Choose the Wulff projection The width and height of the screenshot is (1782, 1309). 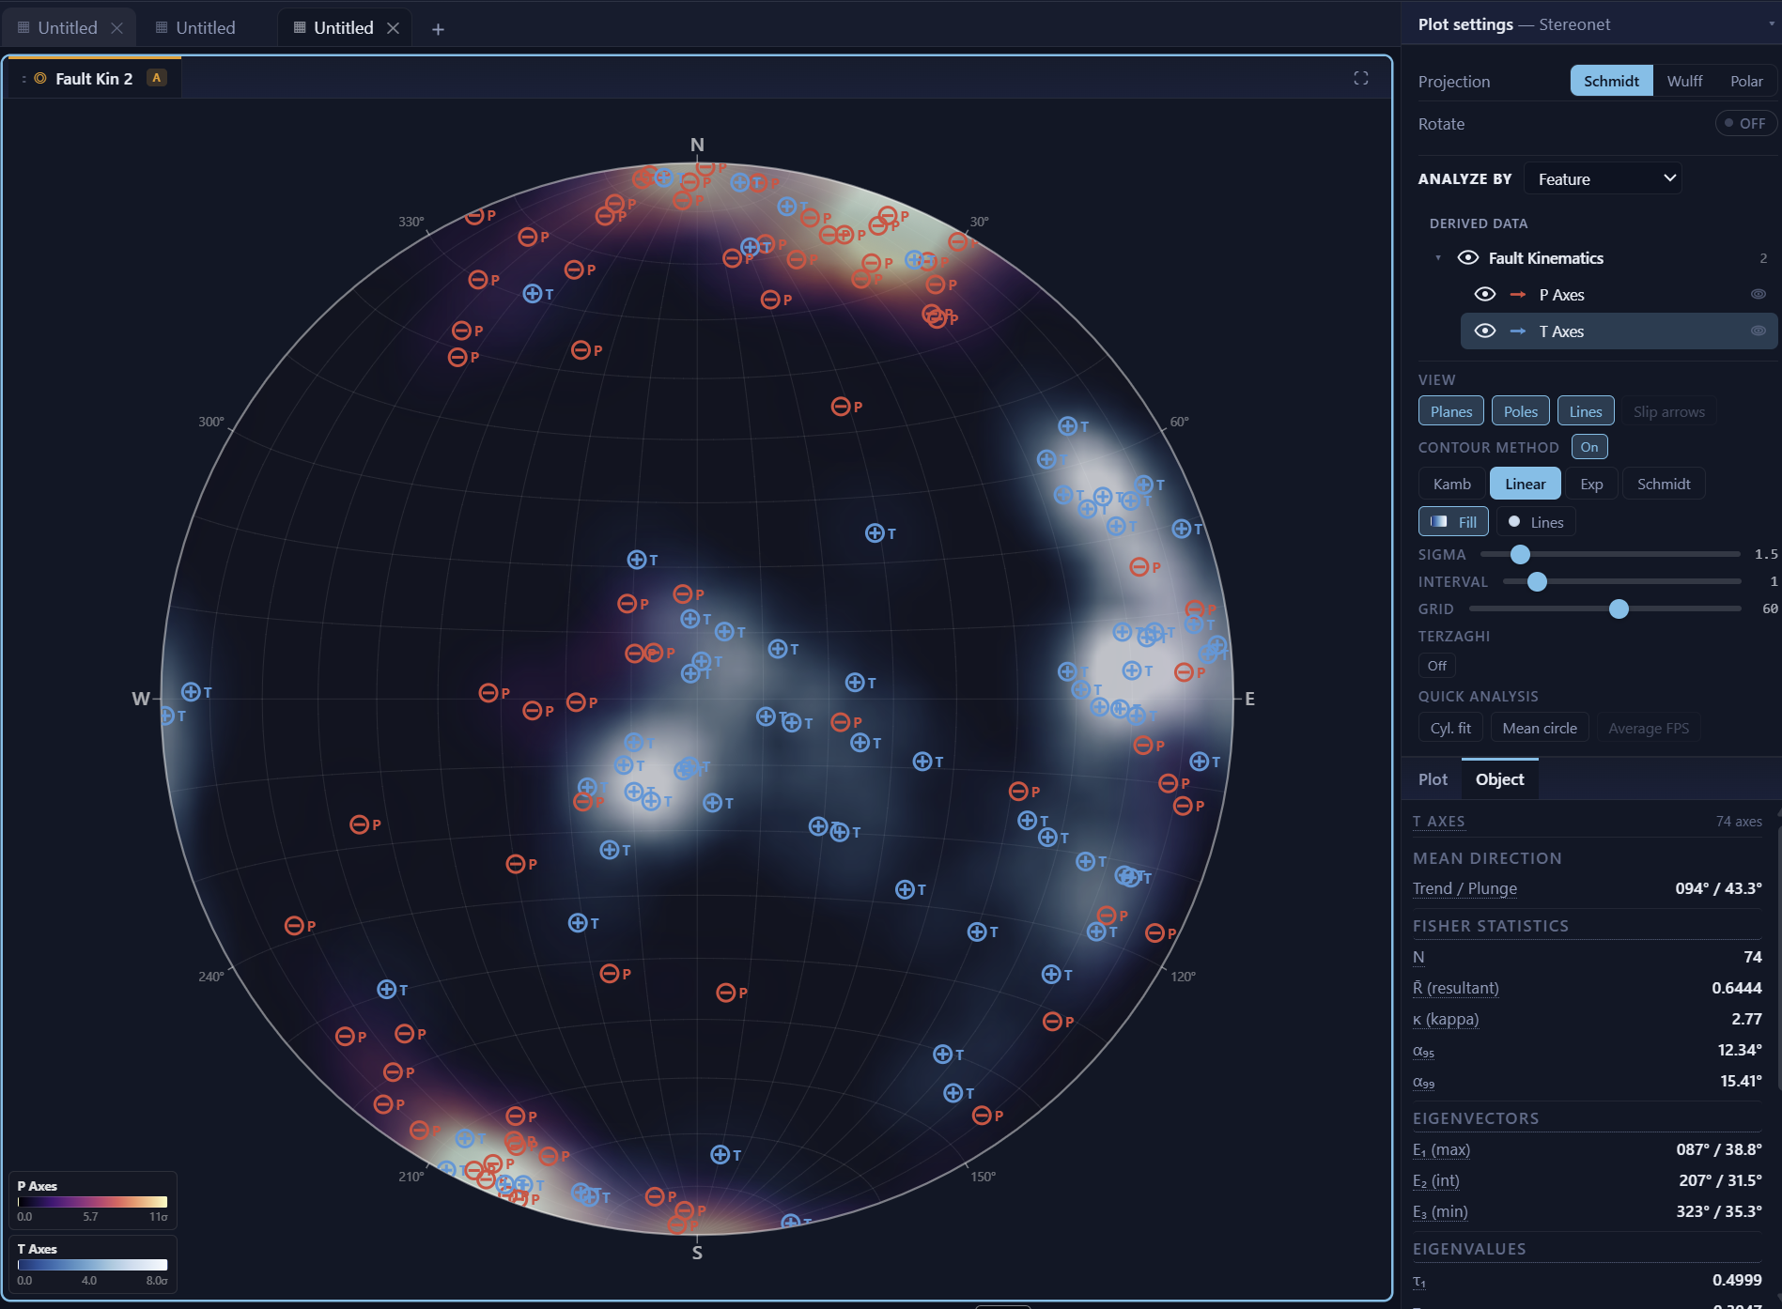coord(1684,81)
